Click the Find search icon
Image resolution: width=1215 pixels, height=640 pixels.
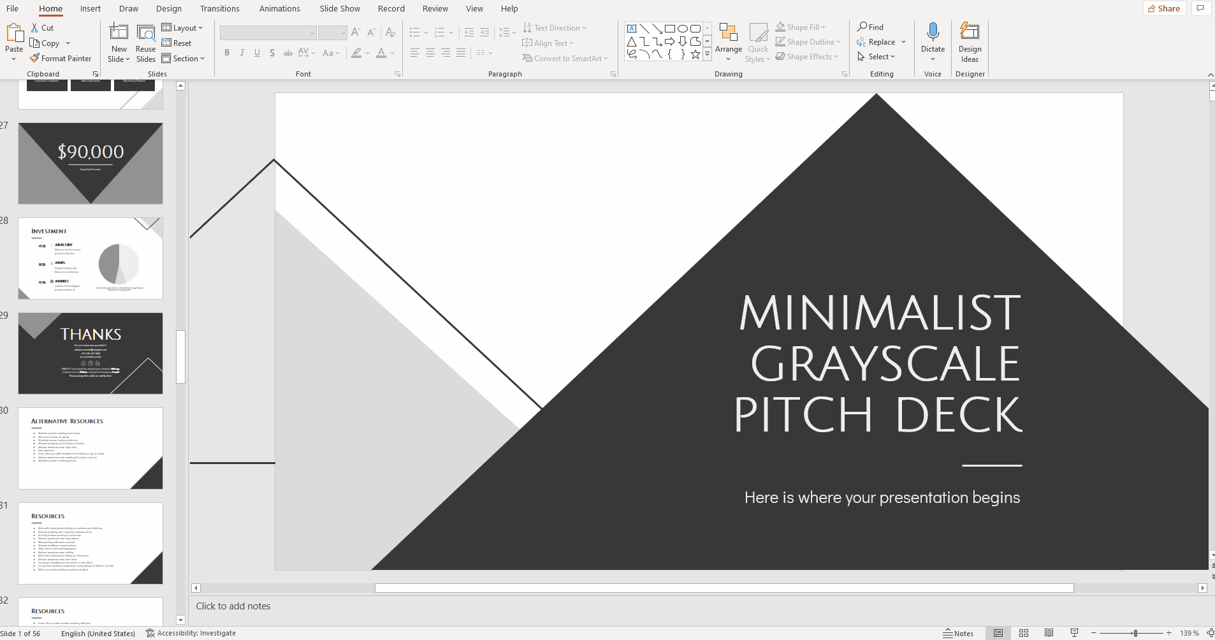click(862, 27)
